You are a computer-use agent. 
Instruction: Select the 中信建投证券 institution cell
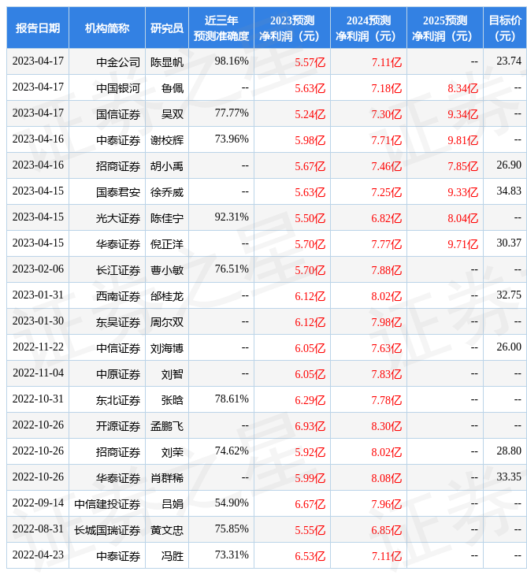[x=107, y=505]
